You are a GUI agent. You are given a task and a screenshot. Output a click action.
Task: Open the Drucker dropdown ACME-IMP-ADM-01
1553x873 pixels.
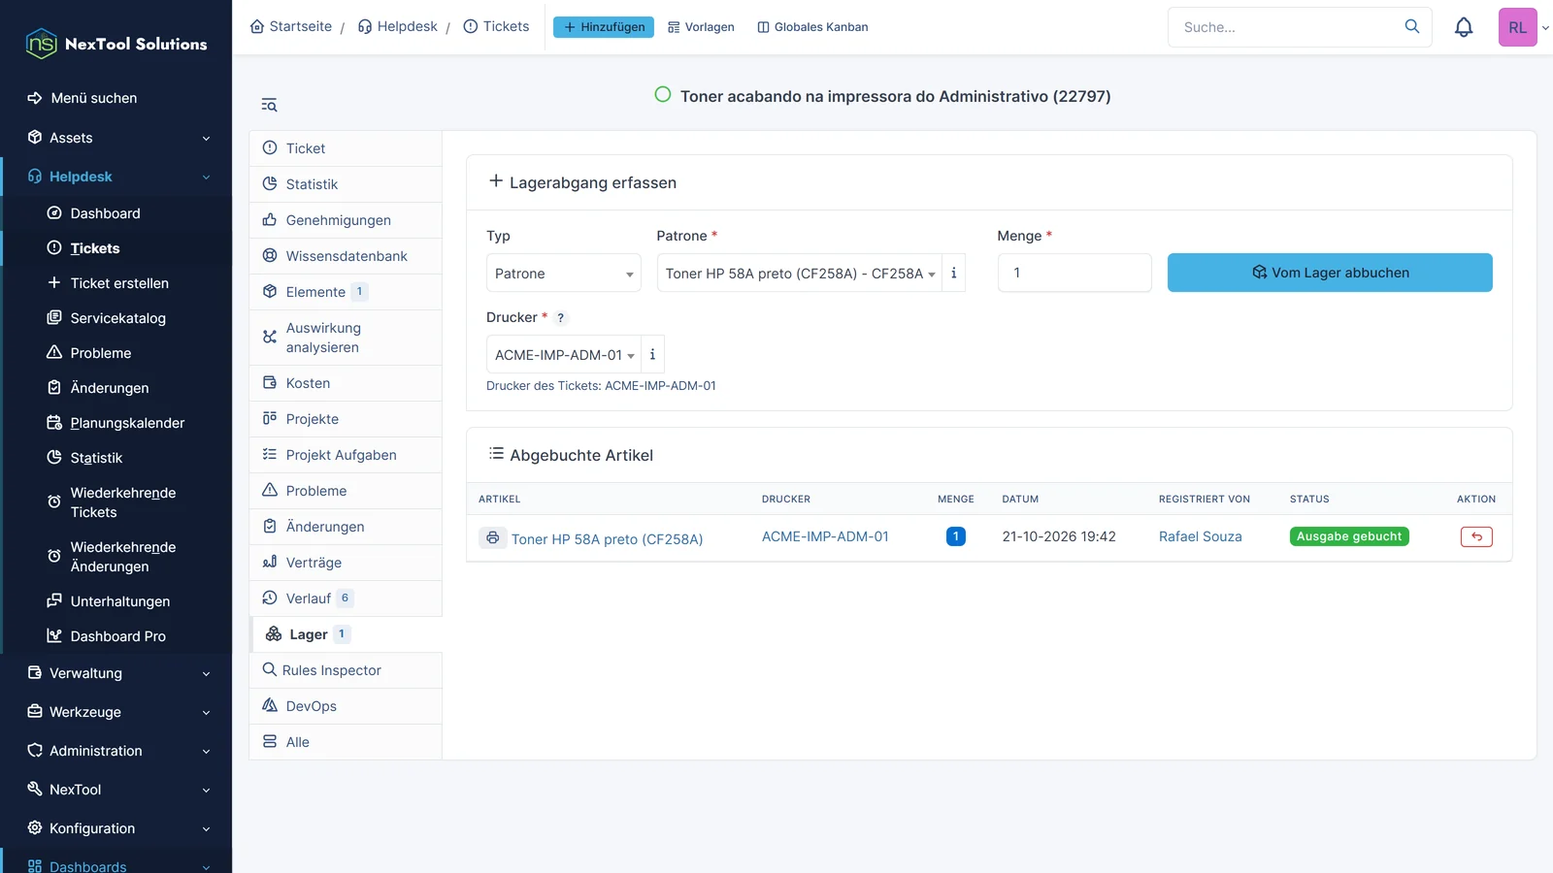pos(564,355)
